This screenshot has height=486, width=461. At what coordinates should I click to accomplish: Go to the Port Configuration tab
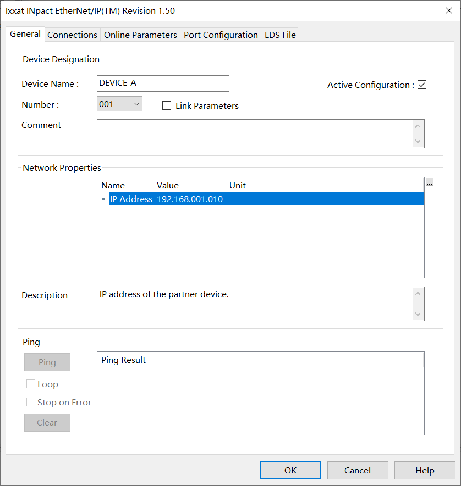[x=221, y=35]
